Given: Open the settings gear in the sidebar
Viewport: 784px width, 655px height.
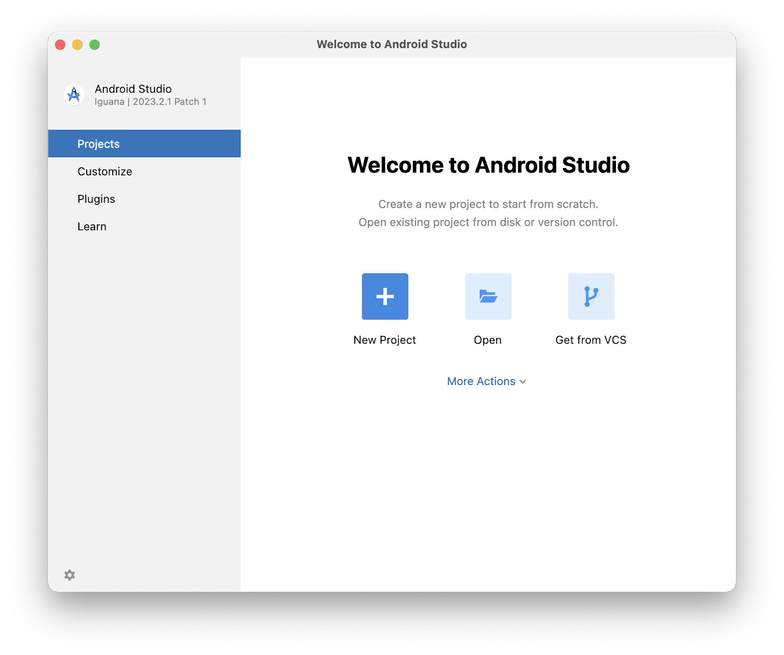Looking at the screenshot, I should 70,575.
